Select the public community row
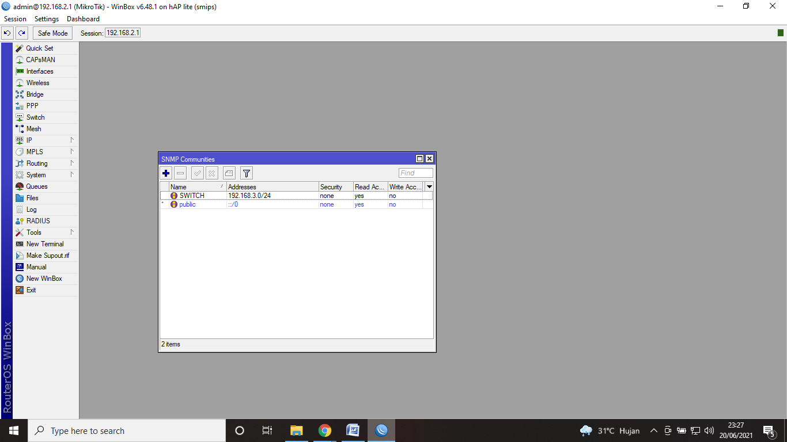 (296, 204)
